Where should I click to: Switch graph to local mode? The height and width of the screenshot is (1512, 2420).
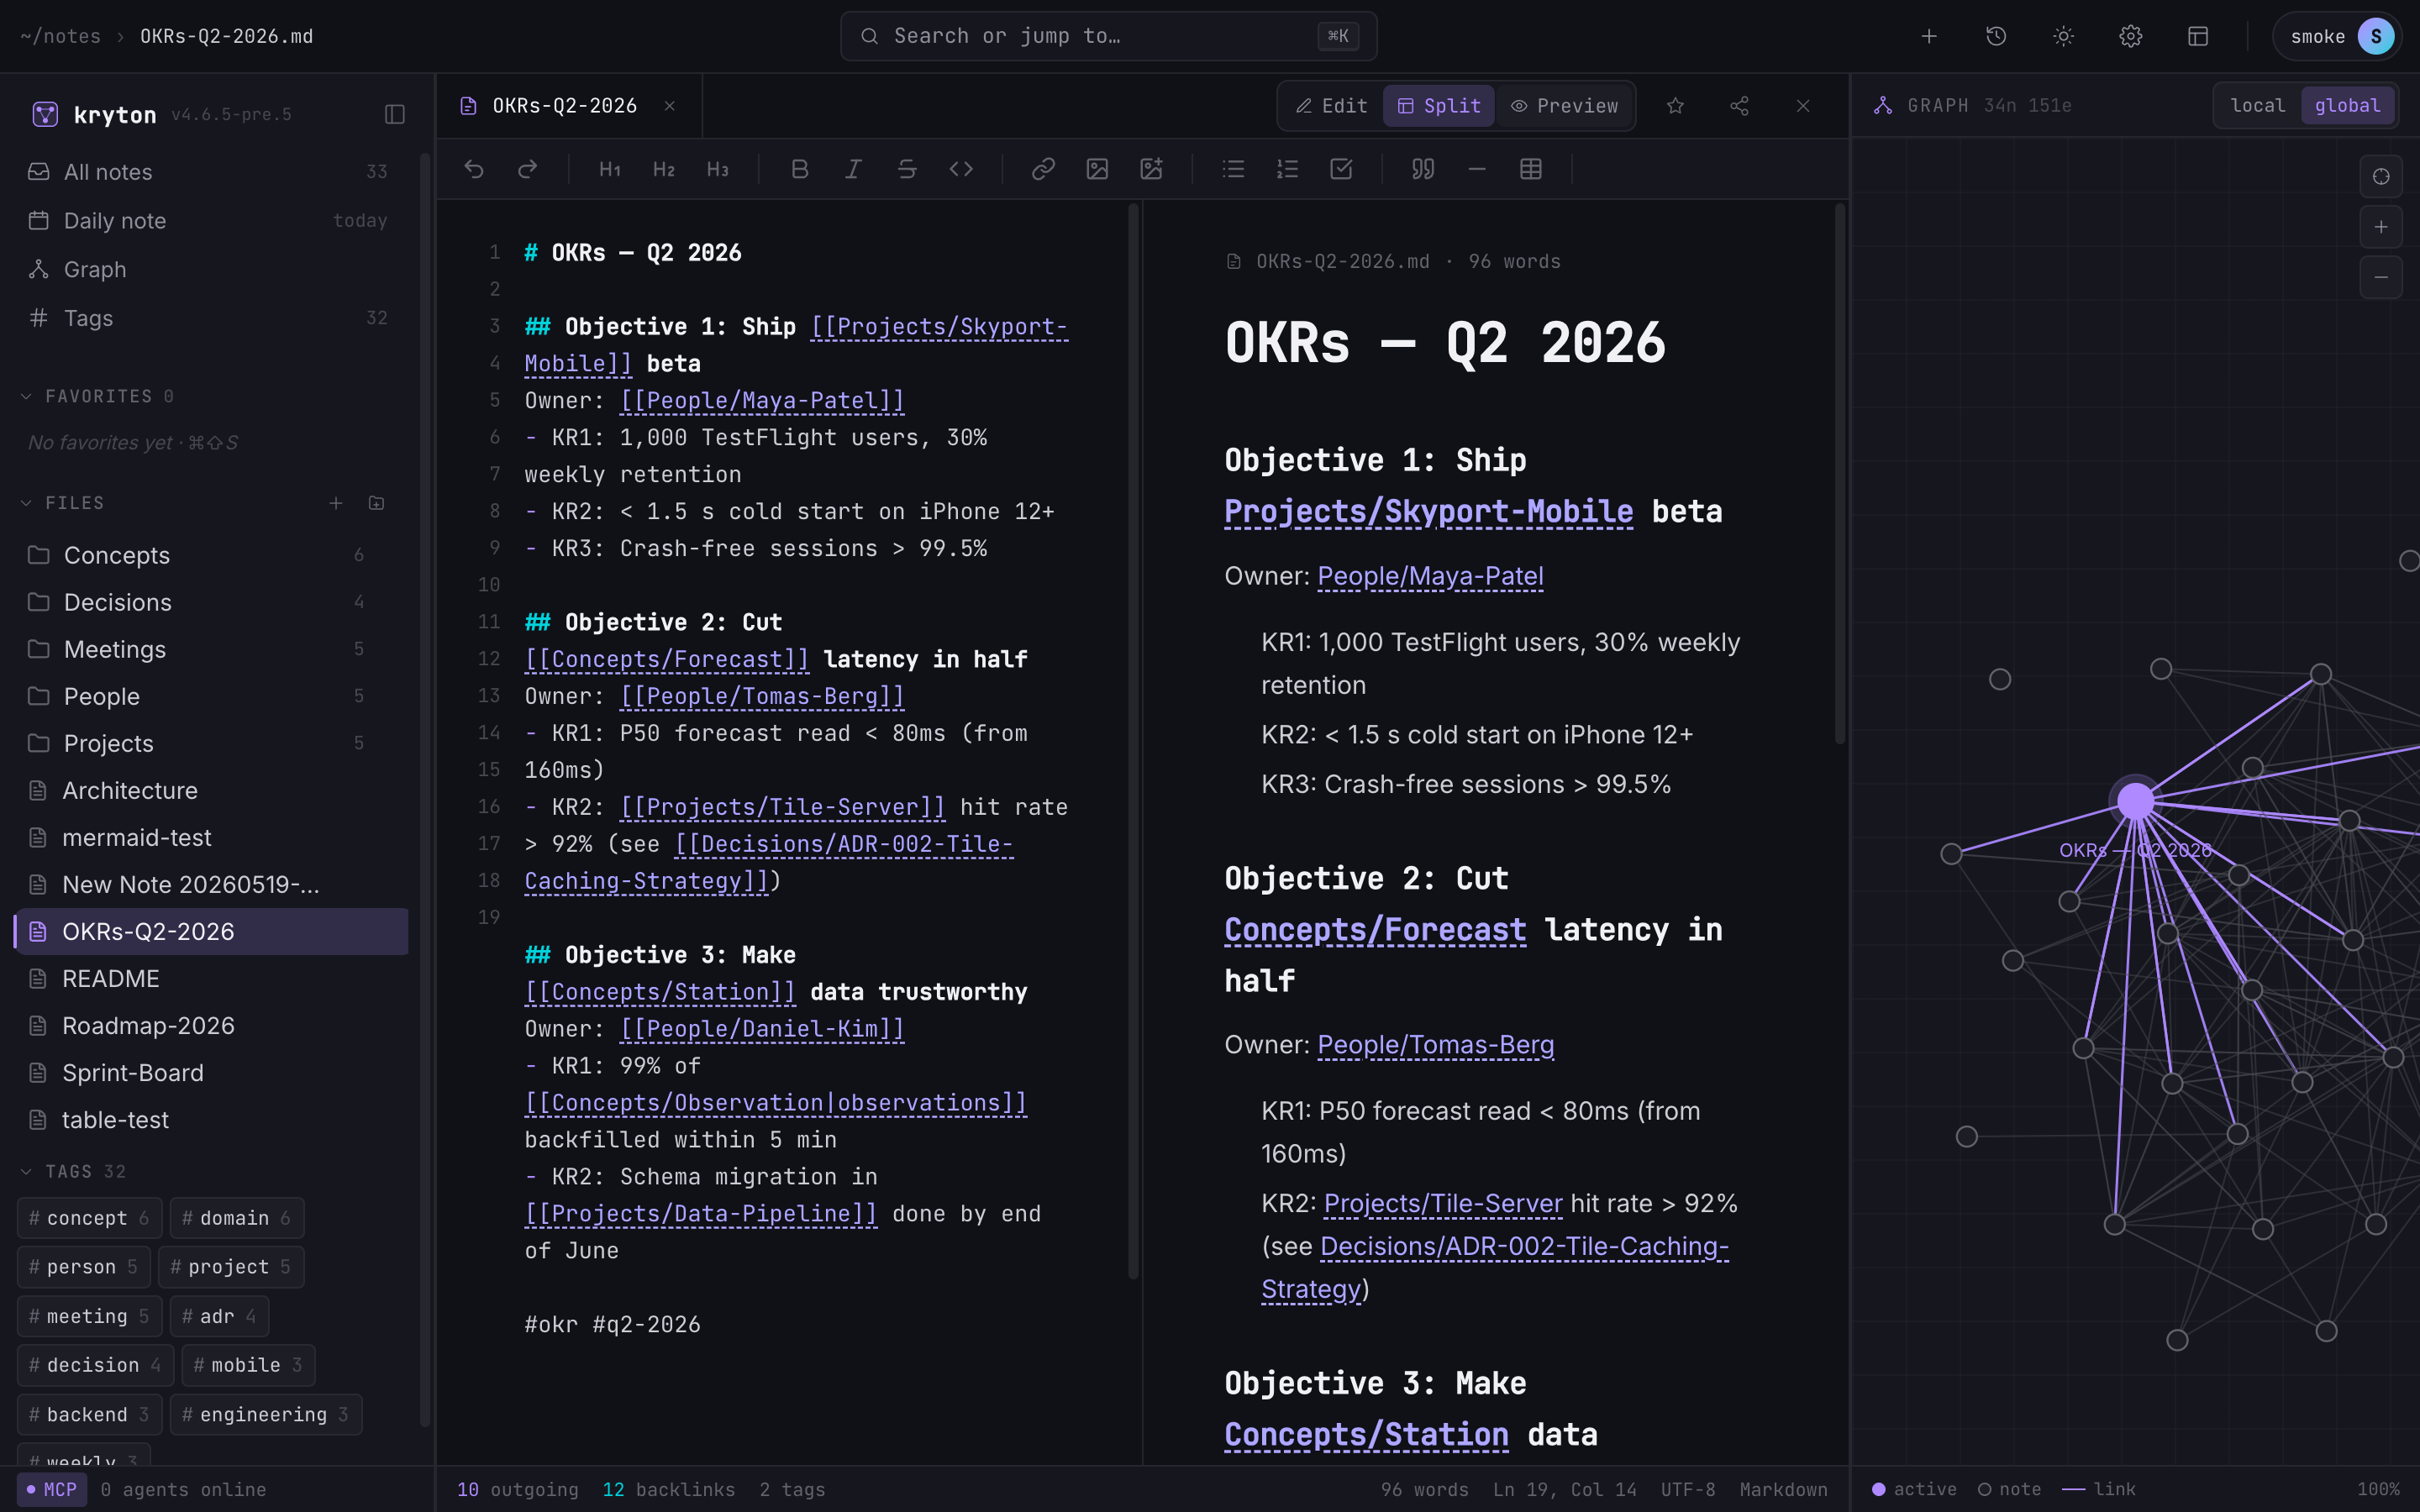pyautogui.click(x=2258, y=106)
